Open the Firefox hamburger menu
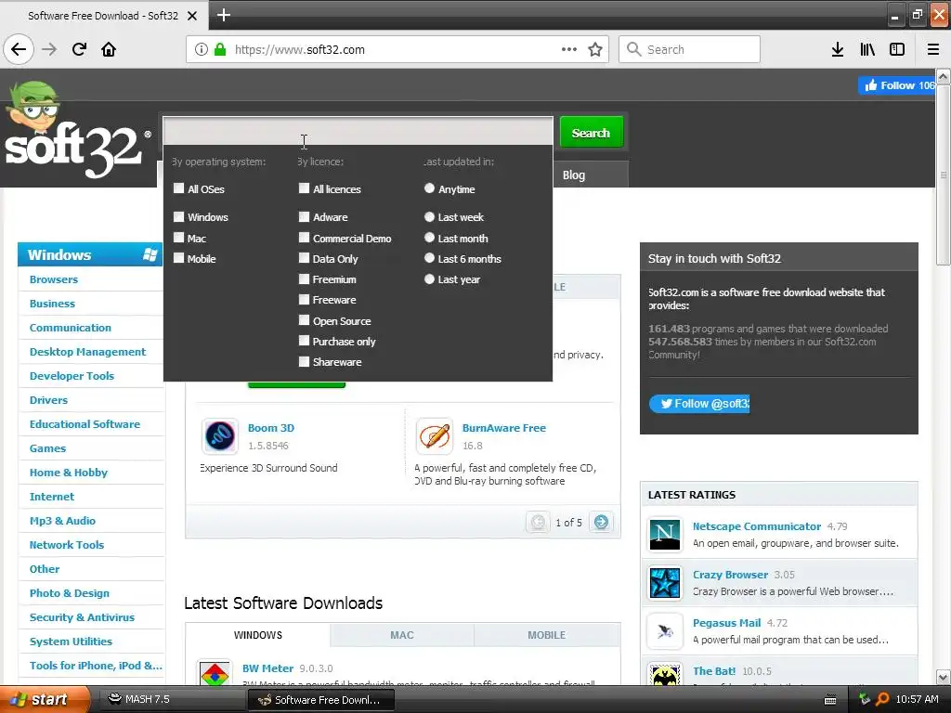 coord(933,49)
